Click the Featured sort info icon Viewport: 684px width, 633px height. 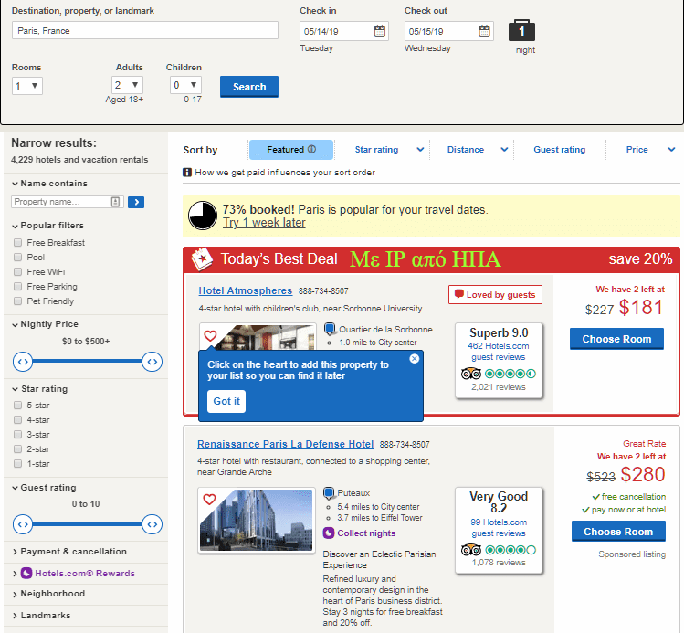311,149
